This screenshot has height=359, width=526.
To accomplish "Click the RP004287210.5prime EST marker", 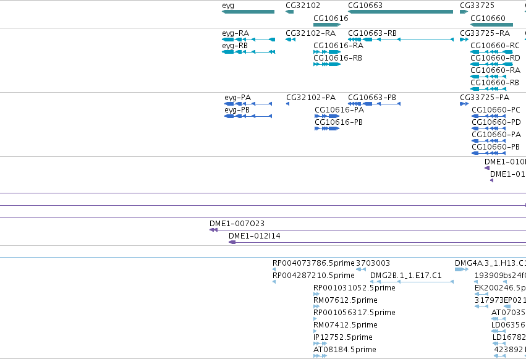I will pos(274,282).
